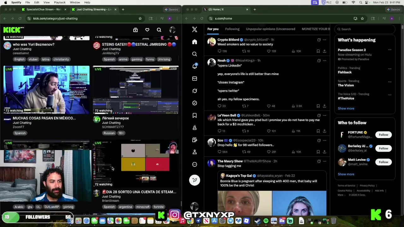The height and width of the screenshot is (227, 404).
Task: Follow Berkeley AI account
Action: [383, 148]
